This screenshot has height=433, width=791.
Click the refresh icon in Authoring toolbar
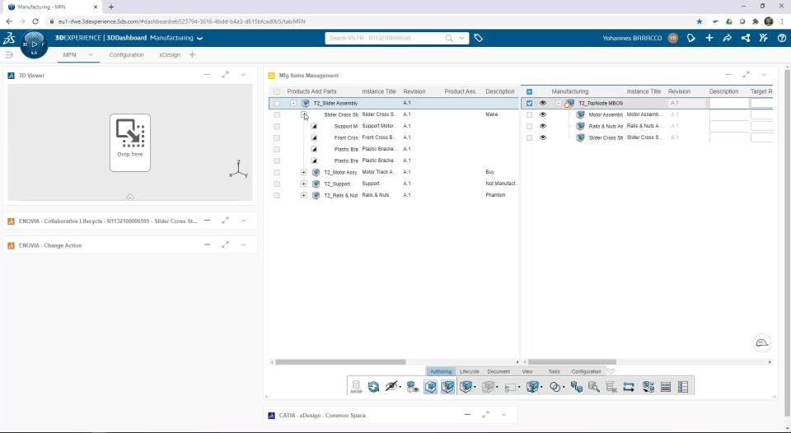point(373,387)
